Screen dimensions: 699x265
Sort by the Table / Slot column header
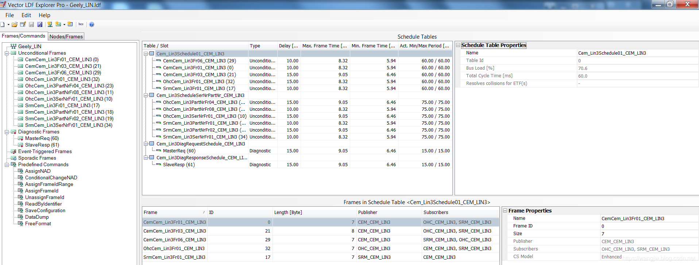click(195, 46)
